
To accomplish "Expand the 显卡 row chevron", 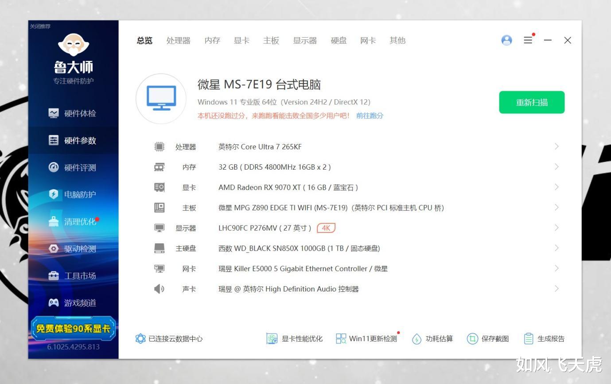I will pos(557,187).
